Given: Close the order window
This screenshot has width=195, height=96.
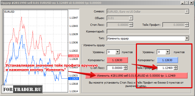Looking at the screenshot, I should pos(191,3).
